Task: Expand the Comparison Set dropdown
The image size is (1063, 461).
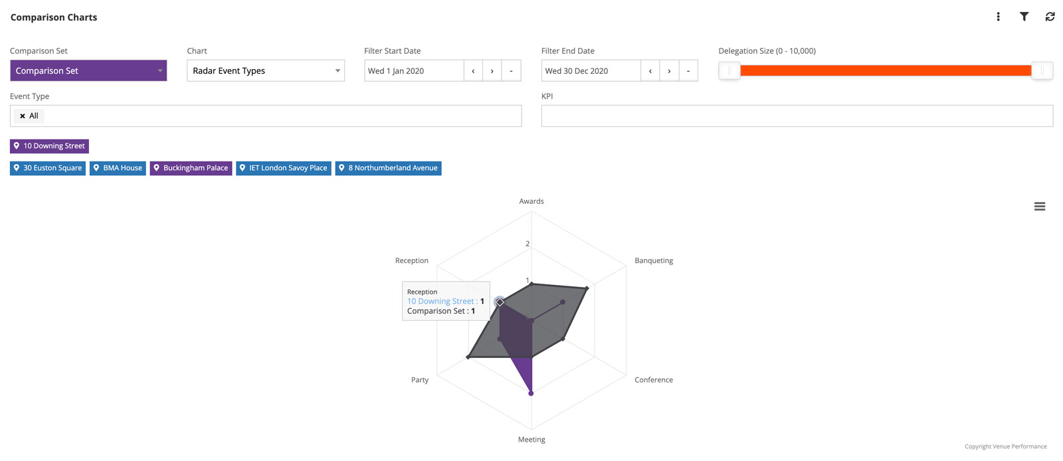Action: [x=88, y=71]
